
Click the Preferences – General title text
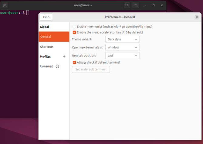coord(120,17)
